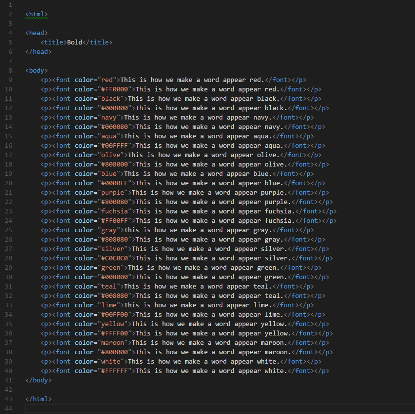The height and width of the screenshot is (414, 415).
Task: Click the color value "#FFFF00"
Action: pos(115,333)
